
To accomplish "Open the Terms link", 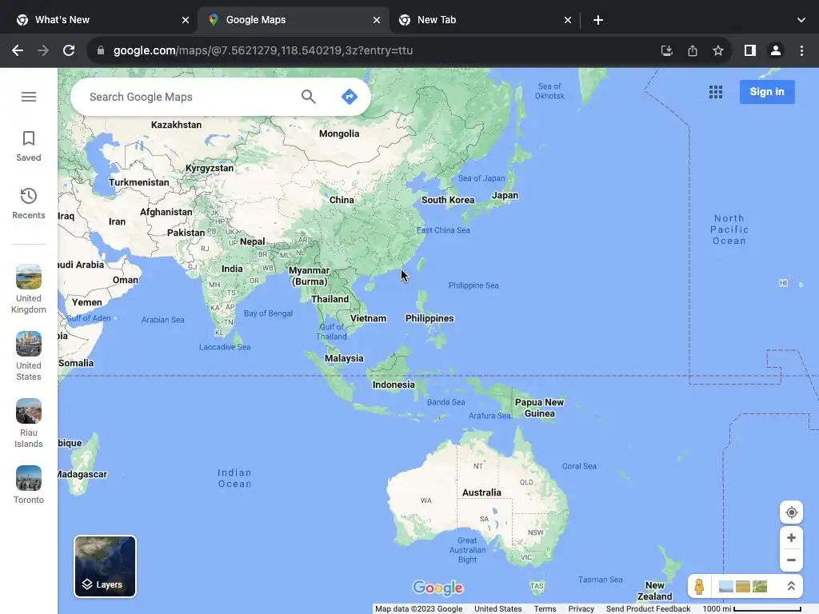I will (545, 608).
